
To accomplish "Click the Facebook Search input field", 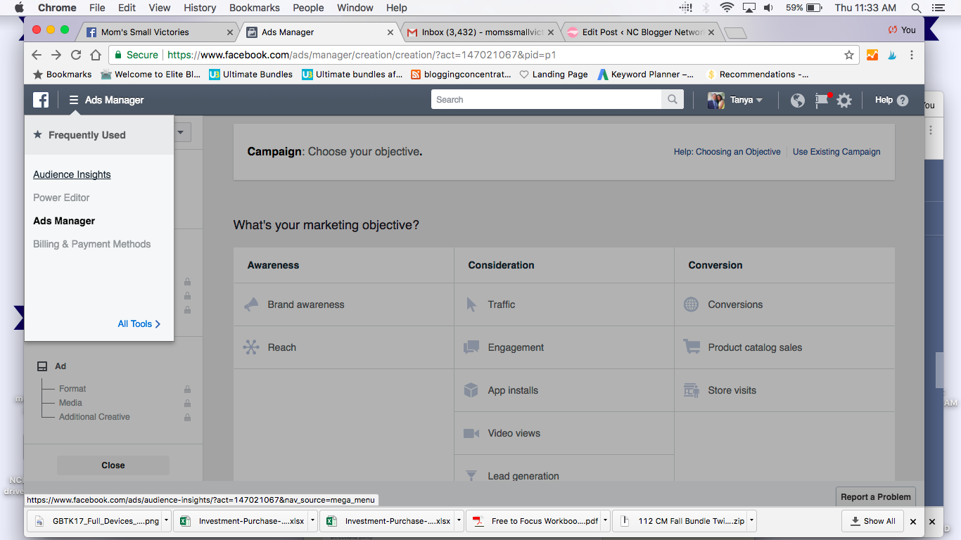I will click(x=547, y=100).
